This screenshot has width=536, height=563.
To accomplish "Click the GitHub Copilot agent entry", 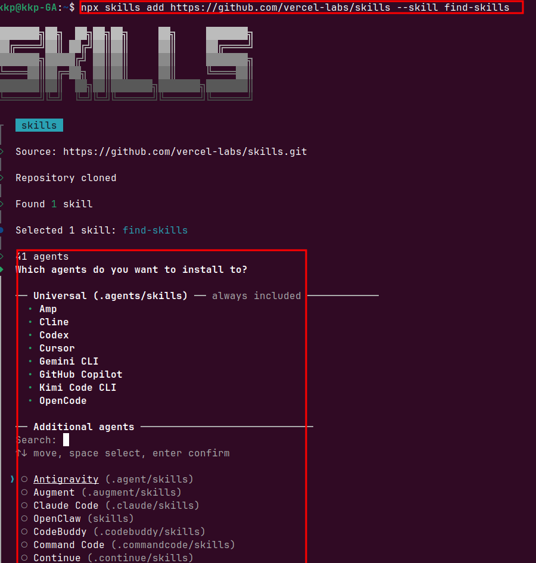I will (81, 374).
